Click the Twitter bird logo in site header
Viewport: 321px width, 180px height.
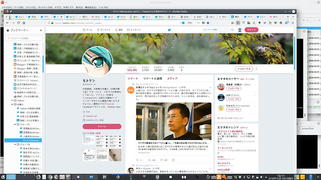170,30
